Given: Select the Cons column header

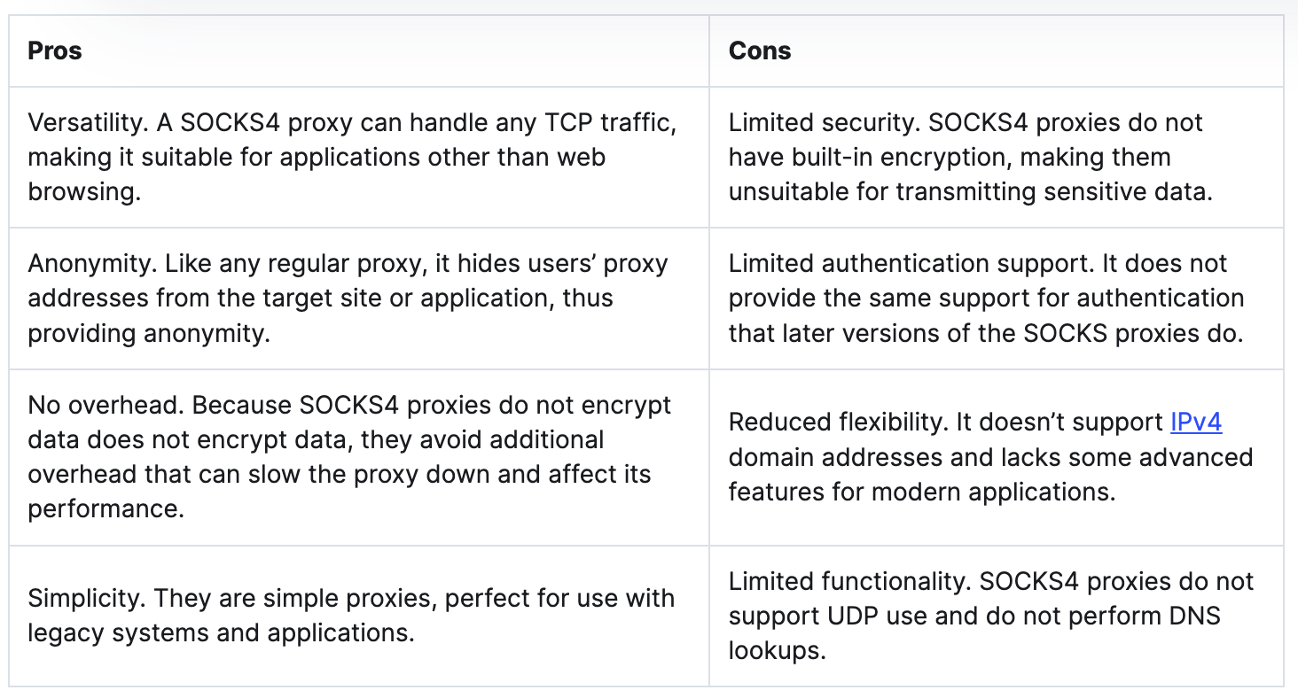Looking at the screenshot, I should 760,50.
